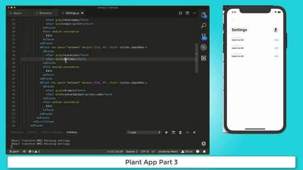The width and height of the screenshot is (303, 170).
Task: Open the Search view magnifier icon
Action: (x=204, y=25)
